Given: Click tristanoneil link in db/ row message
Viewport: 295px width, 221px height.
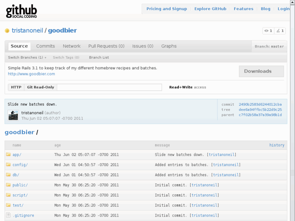Looking at the screenshot, I should tap(226, 175).
